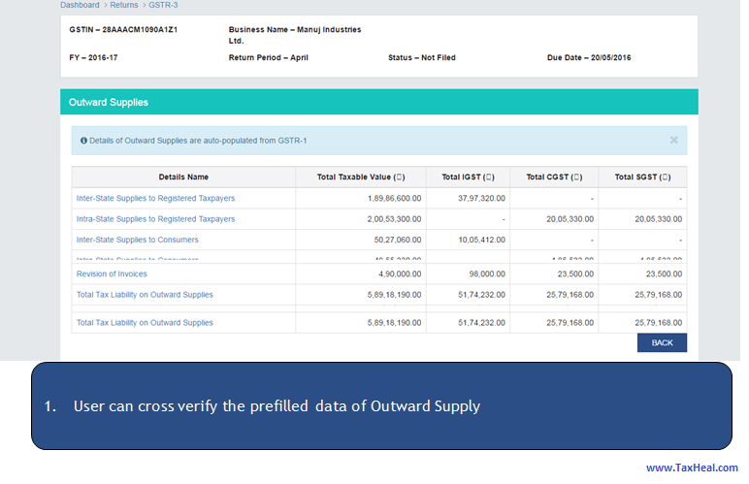This screenshot has width=749, height=484.
Task: Visit the www.TaxHeal.com link
Action: pyautogui.click(x=692, y=468)
